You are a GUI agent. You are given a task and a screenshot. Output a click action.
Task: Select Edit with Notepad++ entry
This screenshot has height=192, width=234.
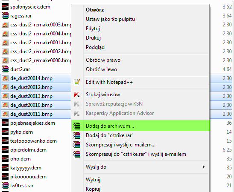tap(109, 82)
